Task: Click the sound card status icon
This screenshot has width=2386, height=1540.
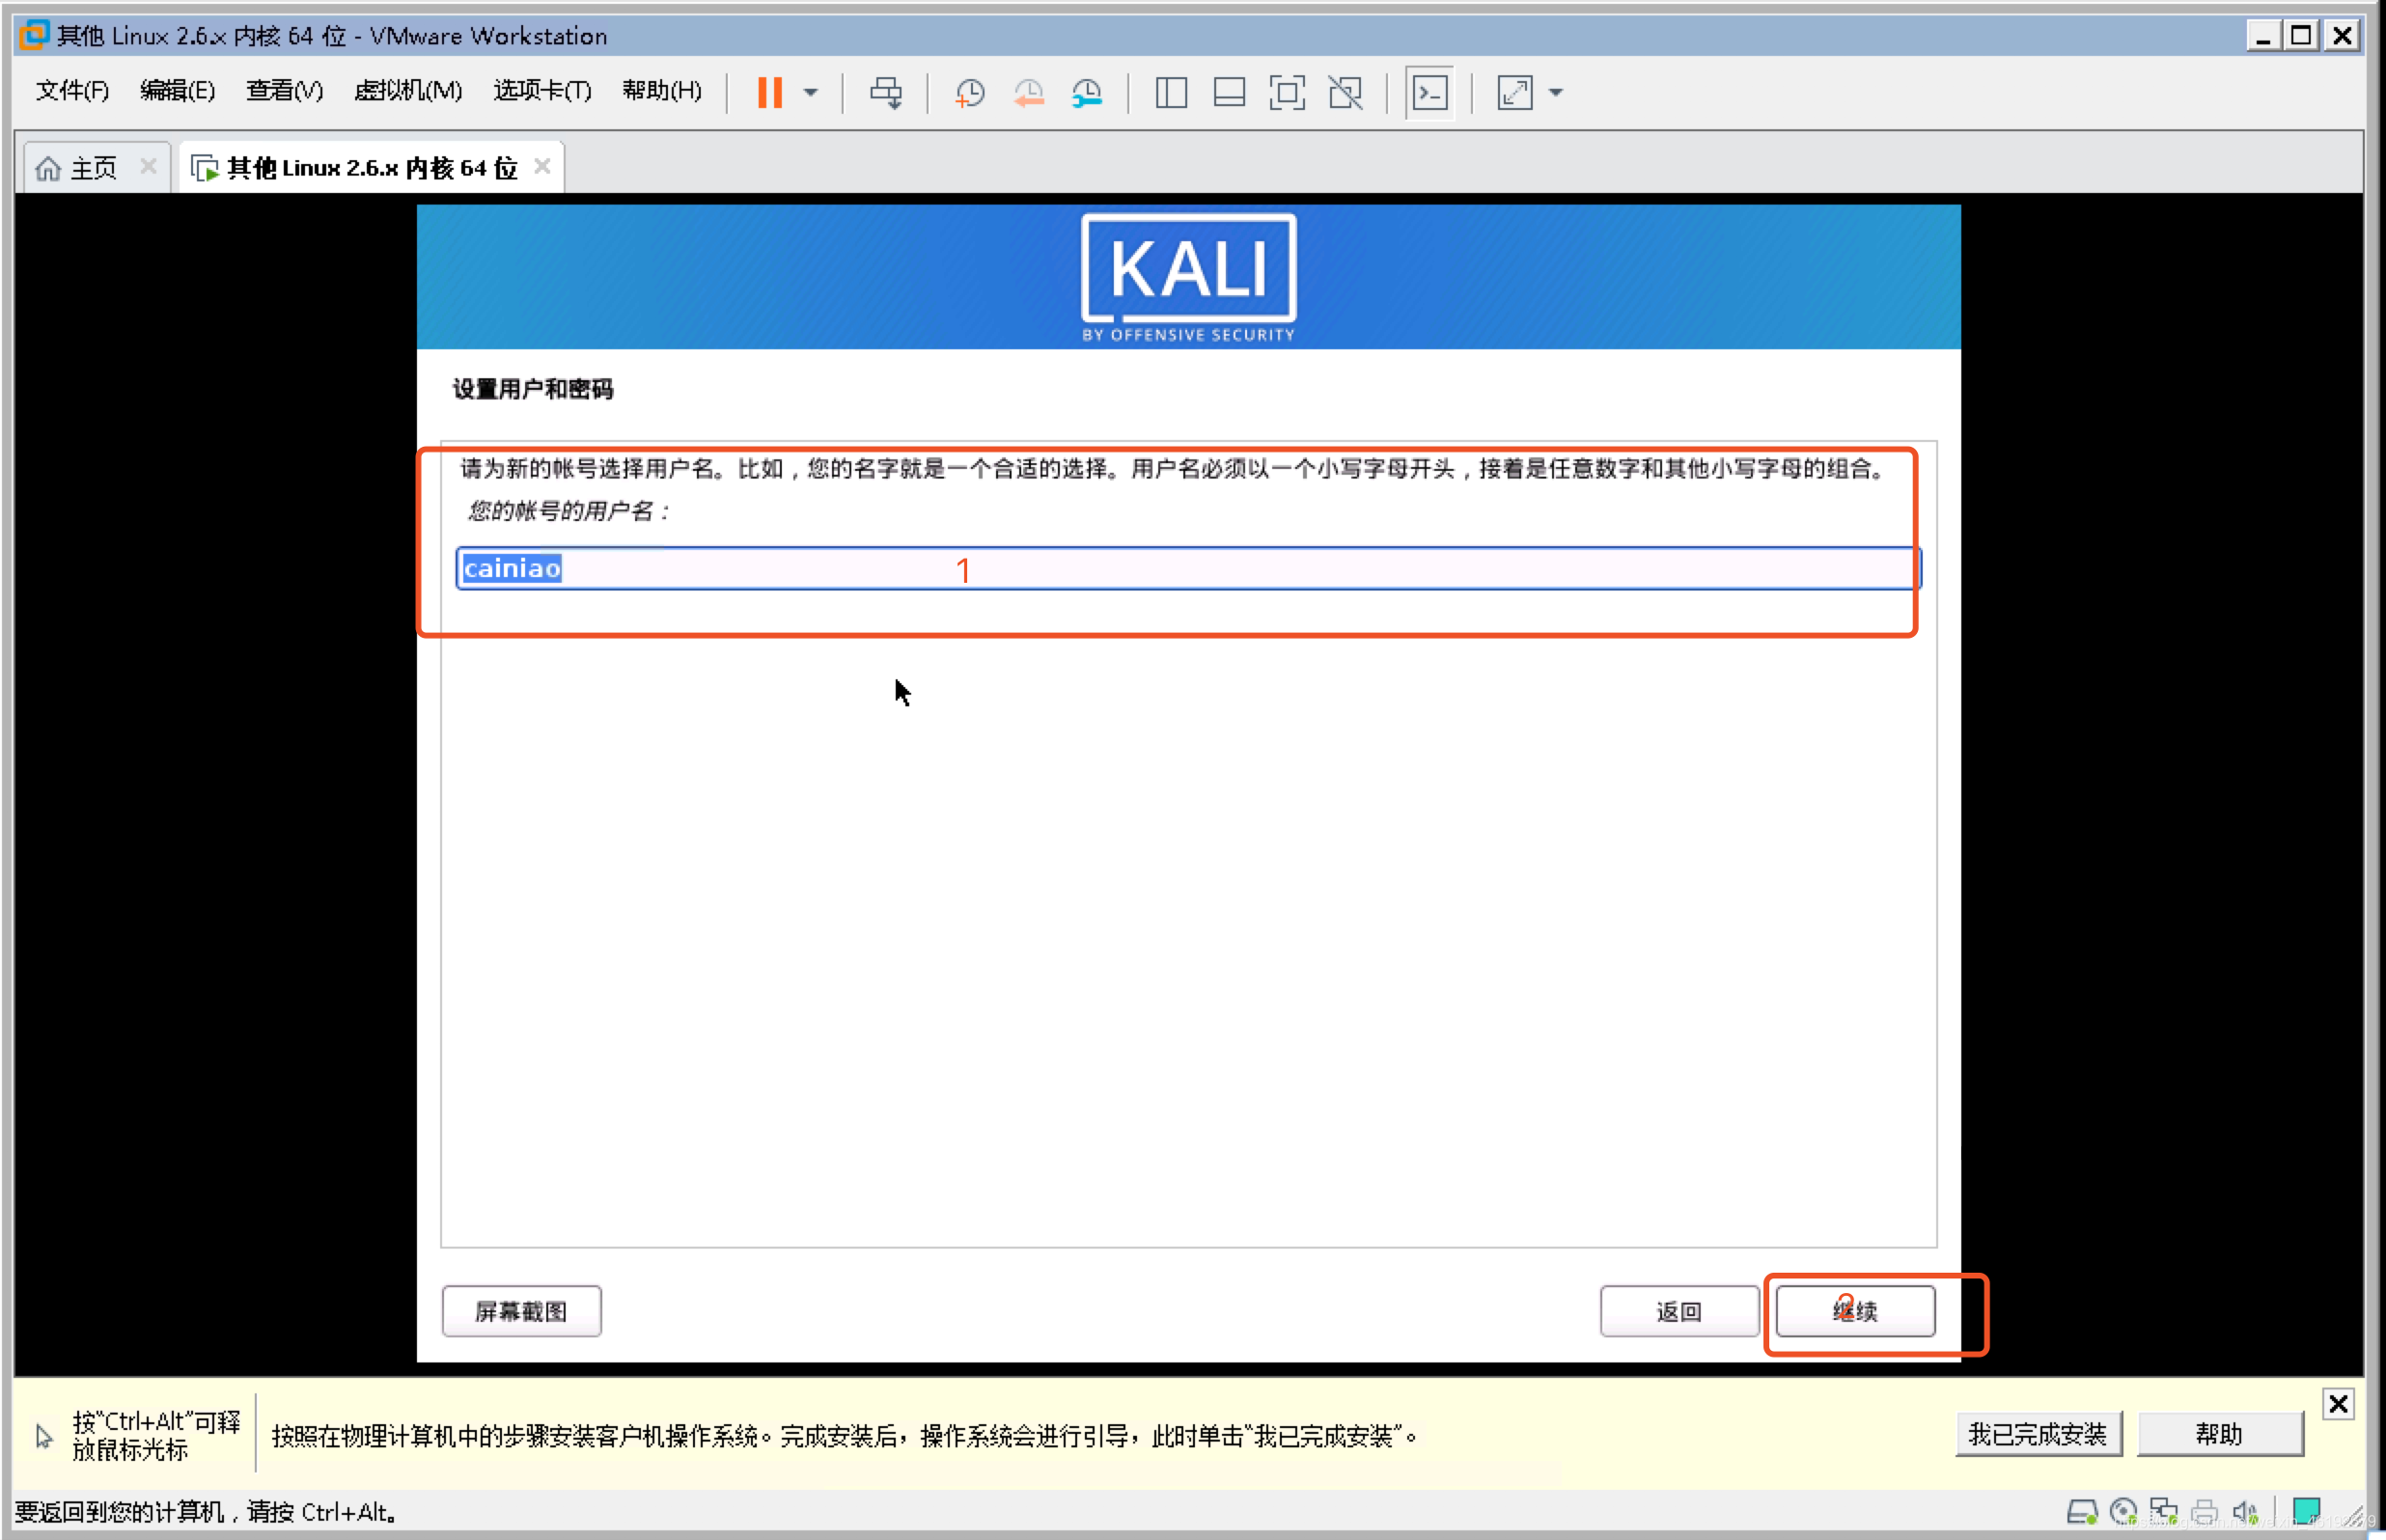Action: (x=2245, y=1512)
